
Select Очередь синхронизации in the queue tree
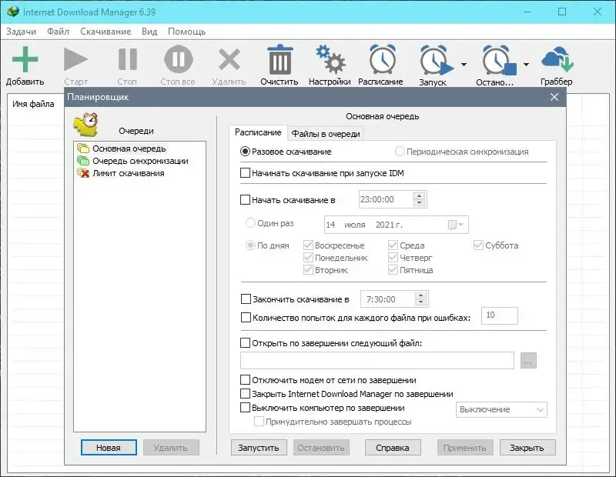141,161
